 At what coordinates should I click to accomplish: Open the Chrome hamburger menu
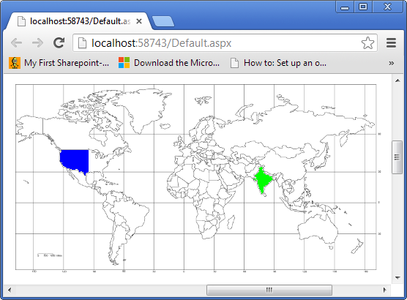coord(391,43)
